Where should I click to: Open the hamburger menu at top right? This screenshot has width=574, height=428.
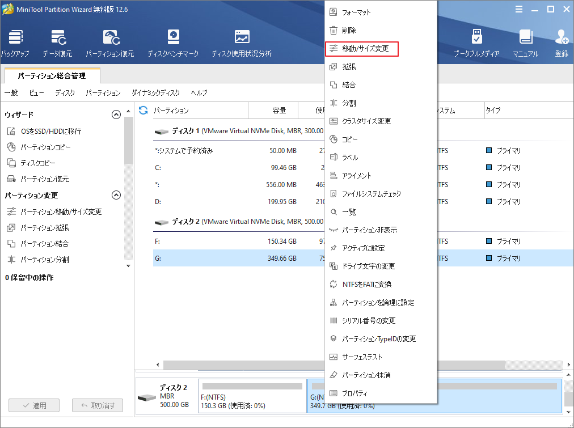pyautogui.click(x=518, y=9)
